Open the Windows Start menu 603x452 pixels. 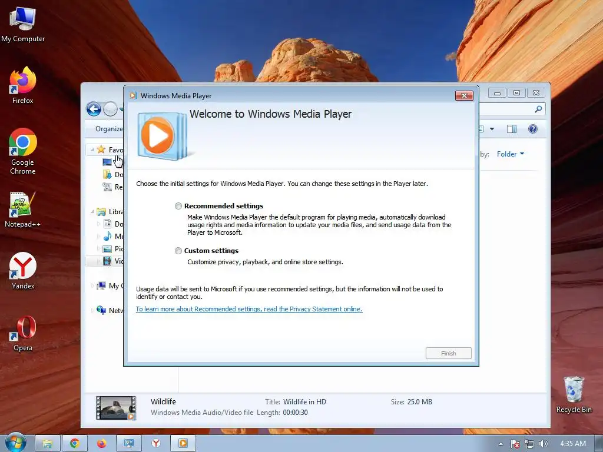pyautogui.click(x=15, y=443)
